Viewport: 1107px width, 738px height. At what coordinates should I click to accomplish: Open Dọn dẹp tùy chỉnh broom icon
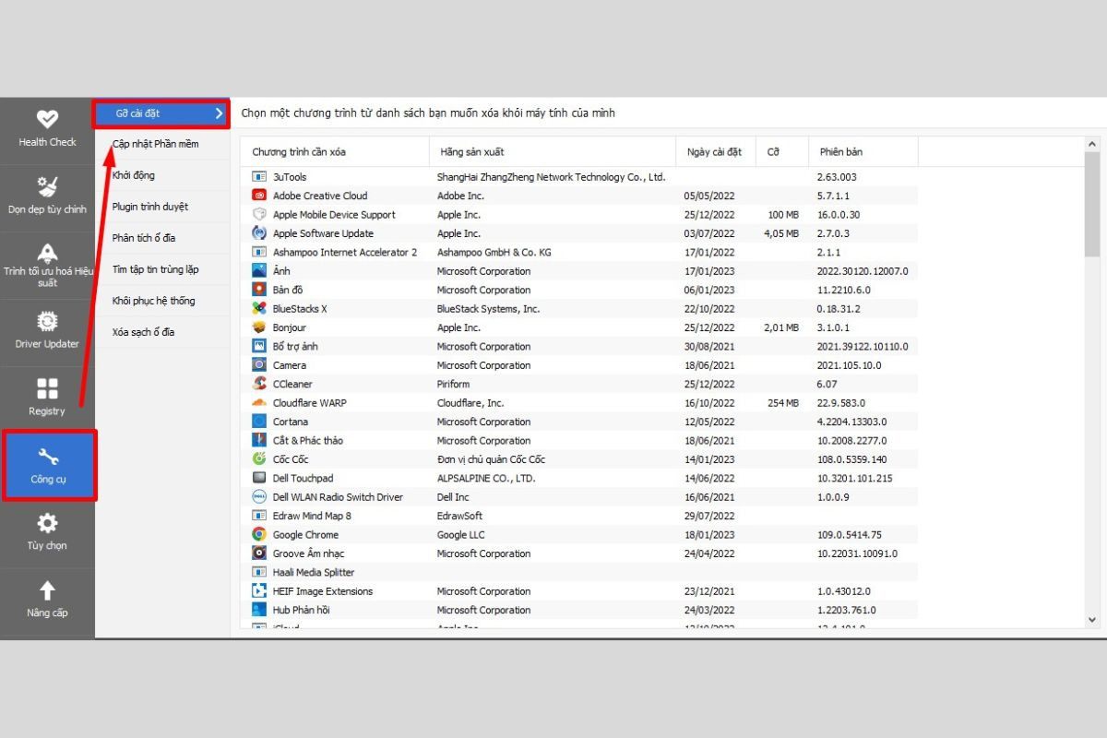click(47, 186)
